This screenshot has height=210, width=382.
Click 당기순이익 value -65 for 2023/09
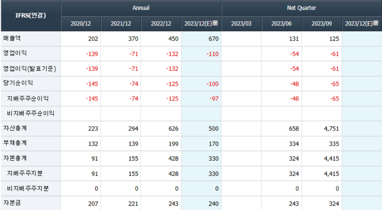click(334, 84)
